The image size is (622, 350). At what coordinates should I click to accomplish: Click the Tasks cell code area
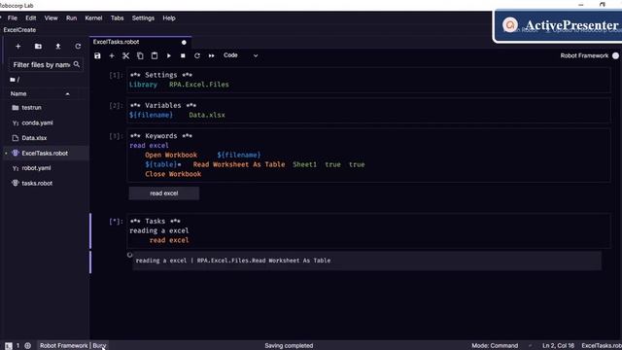(x=369, y=231)
